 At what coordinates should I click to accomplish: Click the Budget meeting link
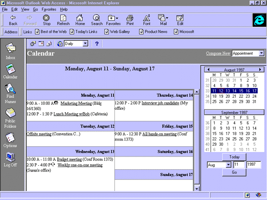[69, 159]
